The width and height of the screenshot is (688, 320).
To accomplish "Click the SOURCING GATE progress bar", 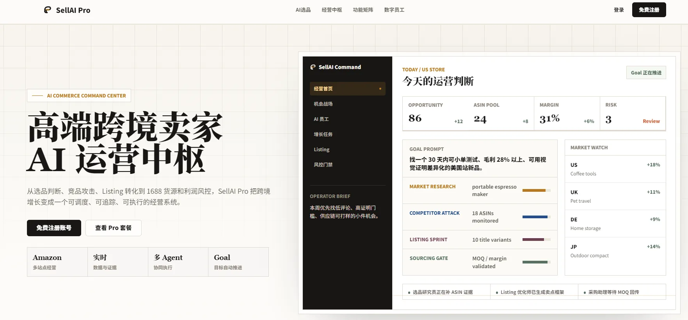I will 537,262.
